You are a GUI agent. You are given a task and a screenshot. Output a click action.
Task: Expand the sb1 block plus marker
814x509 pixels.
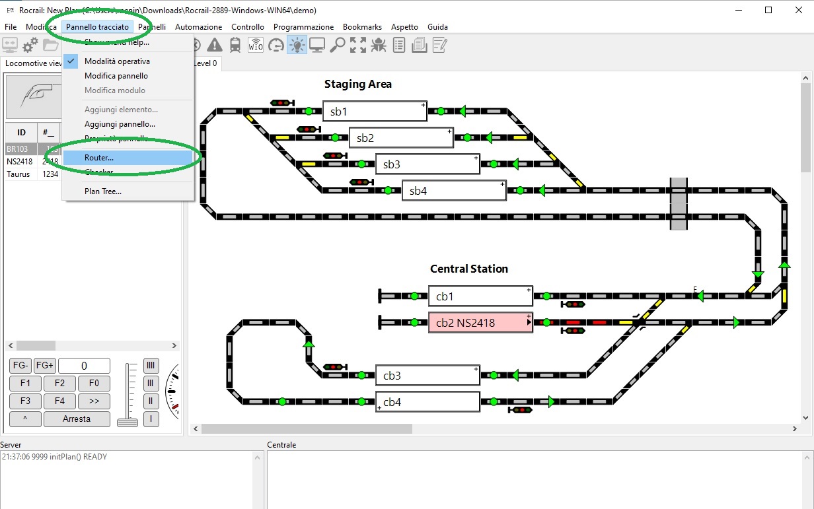pyautogui.click(x=424, y=105)
